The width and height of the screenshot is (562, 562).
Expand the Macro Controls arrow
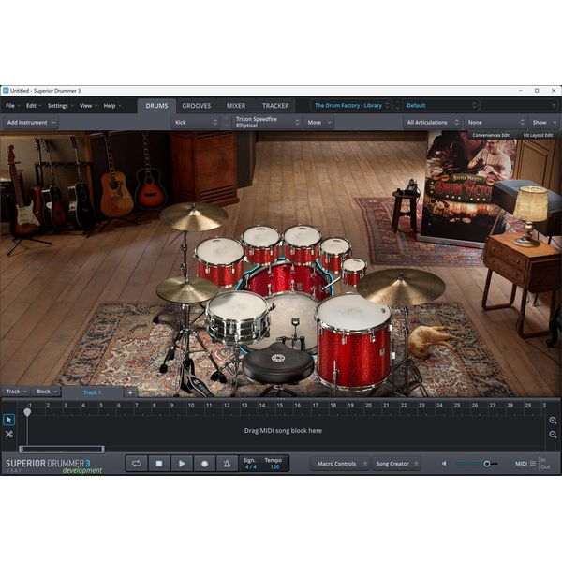pyautogui.click(x=365, y=464)
